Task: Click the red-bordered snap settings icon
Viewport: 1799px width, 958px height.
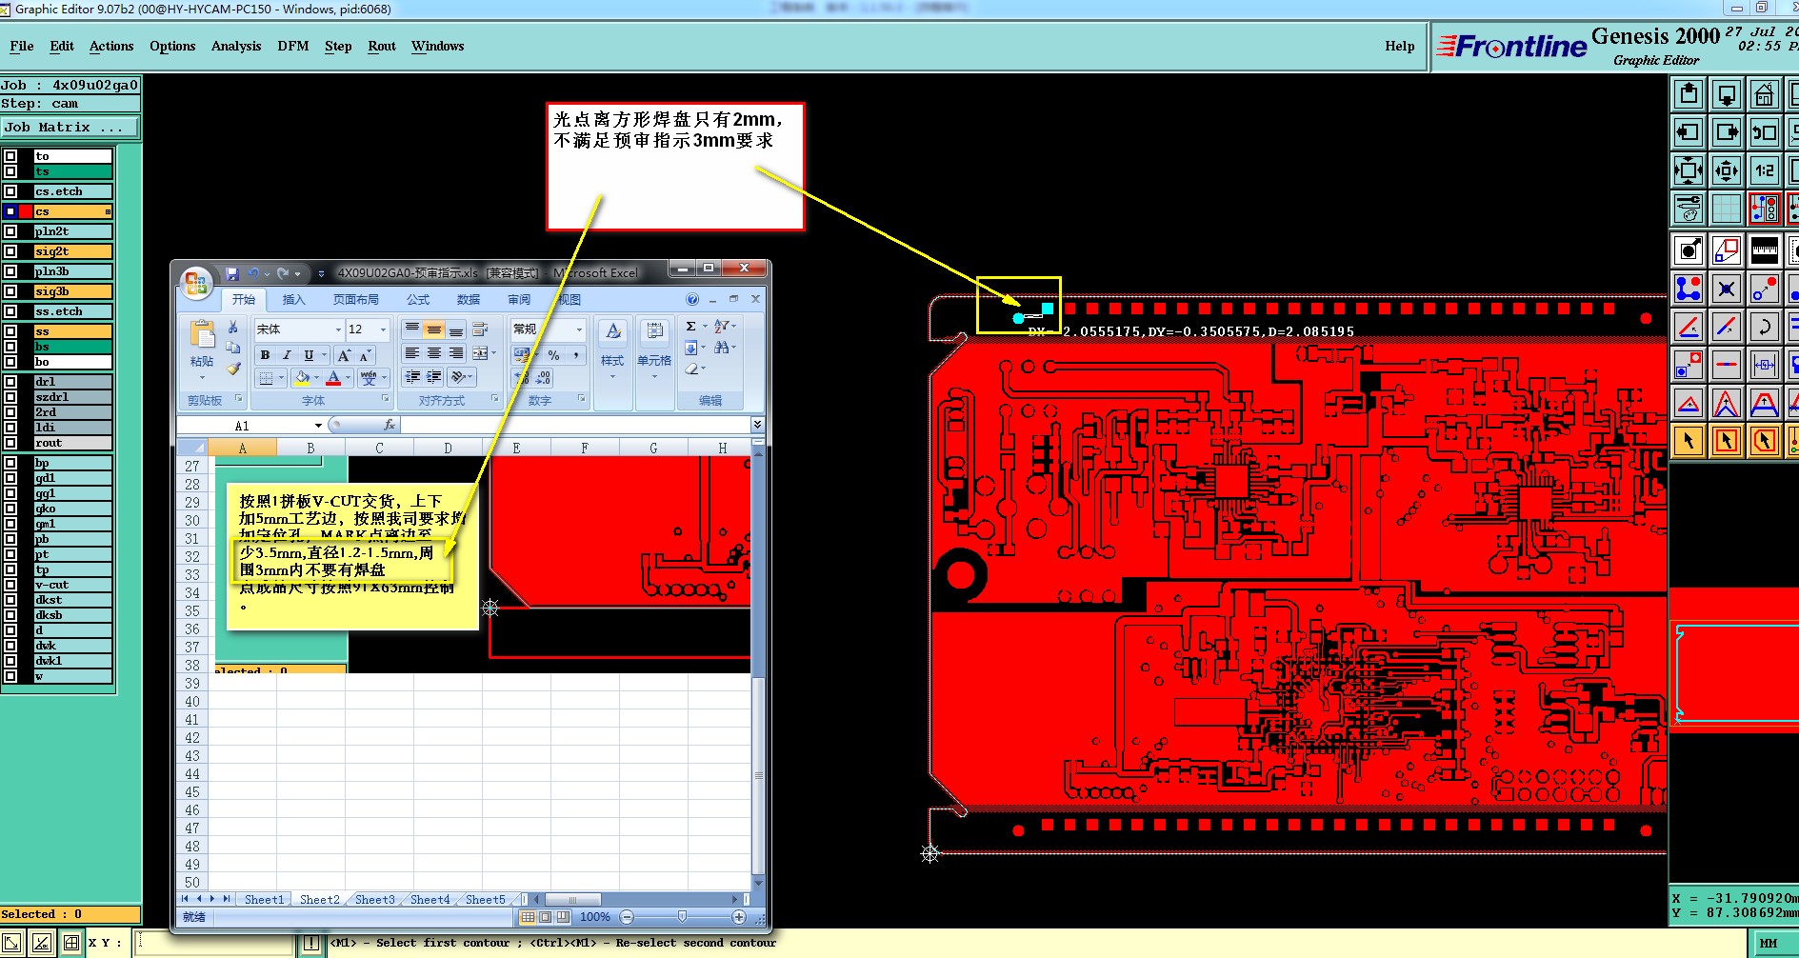Action: pyautogui.click(x=1764, y=208)
